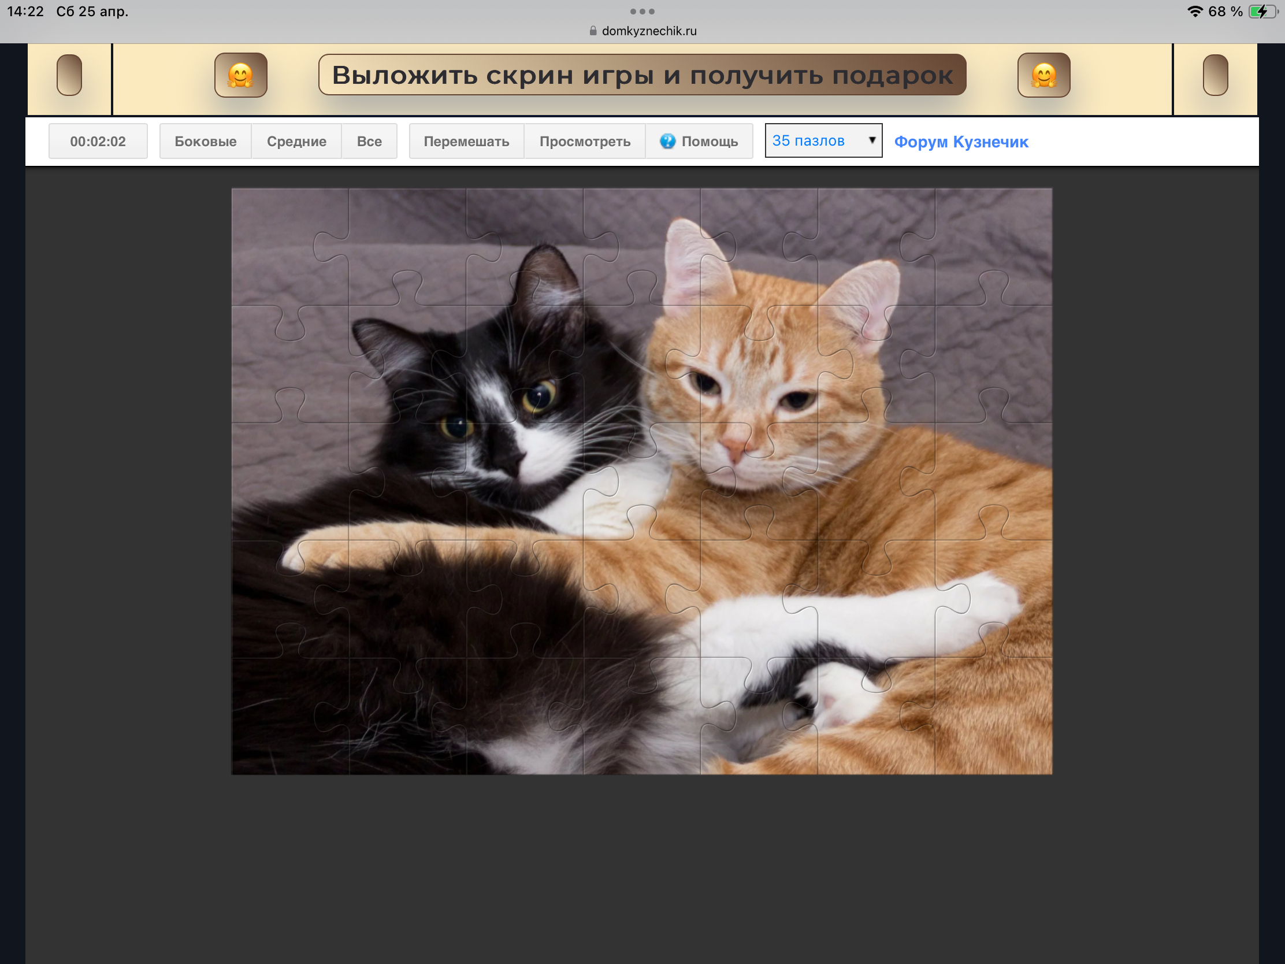Image resolution: width=1285 pixels, height=964 pixels.
Task: Tap the padlock icon in address bar
Action: click(x=593, y=31)
